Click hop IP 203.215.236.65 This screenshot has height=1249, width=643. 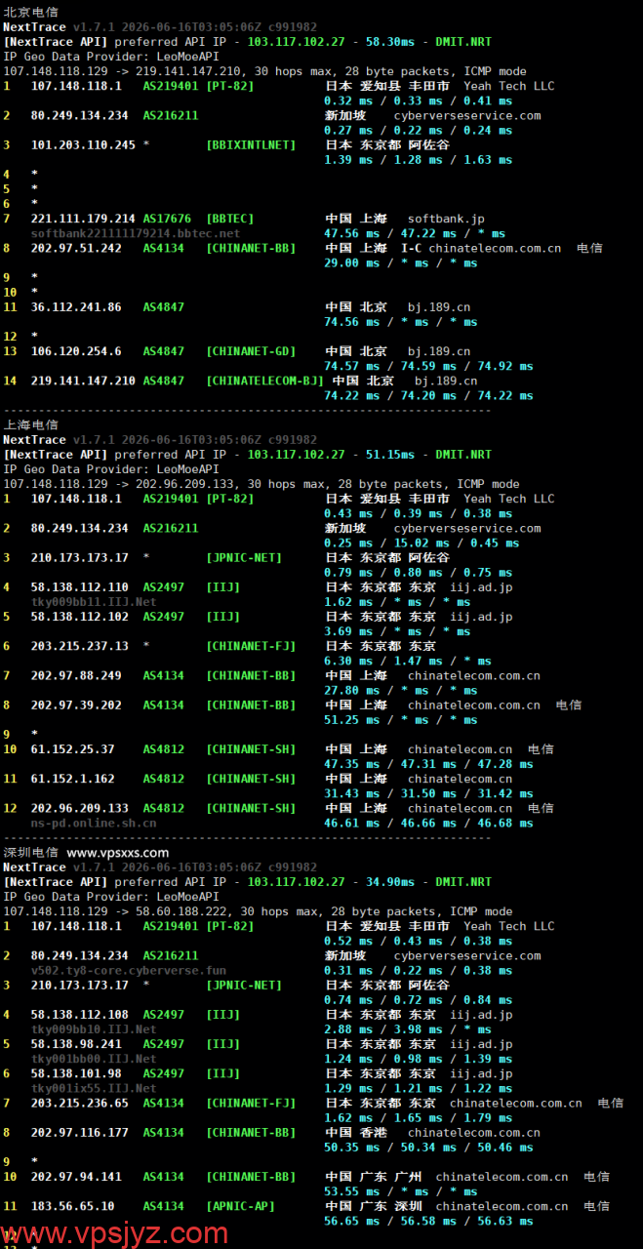click(80, 1103)
